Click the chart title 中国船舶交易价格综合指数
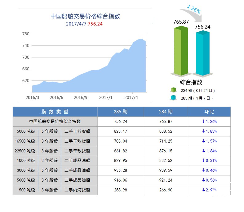244x212 pixels. click(85, 16)
